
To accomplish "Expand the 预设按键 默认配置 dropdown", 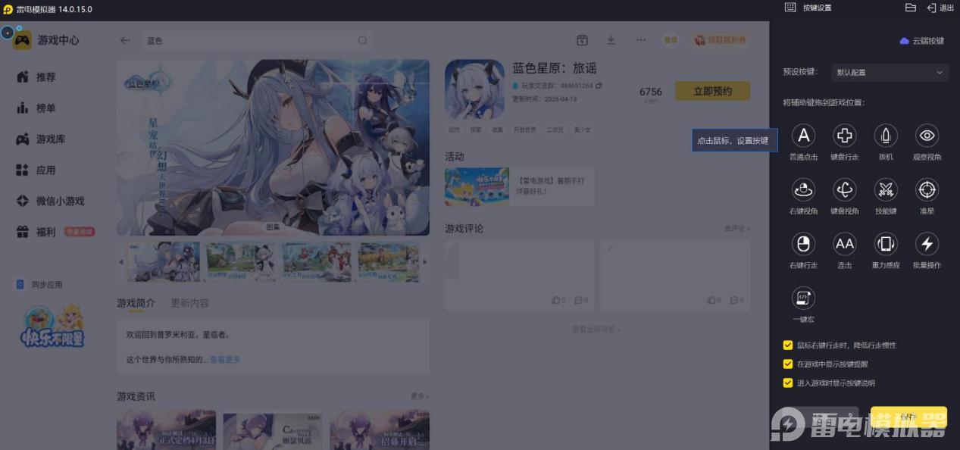I will tap(890, 73).
